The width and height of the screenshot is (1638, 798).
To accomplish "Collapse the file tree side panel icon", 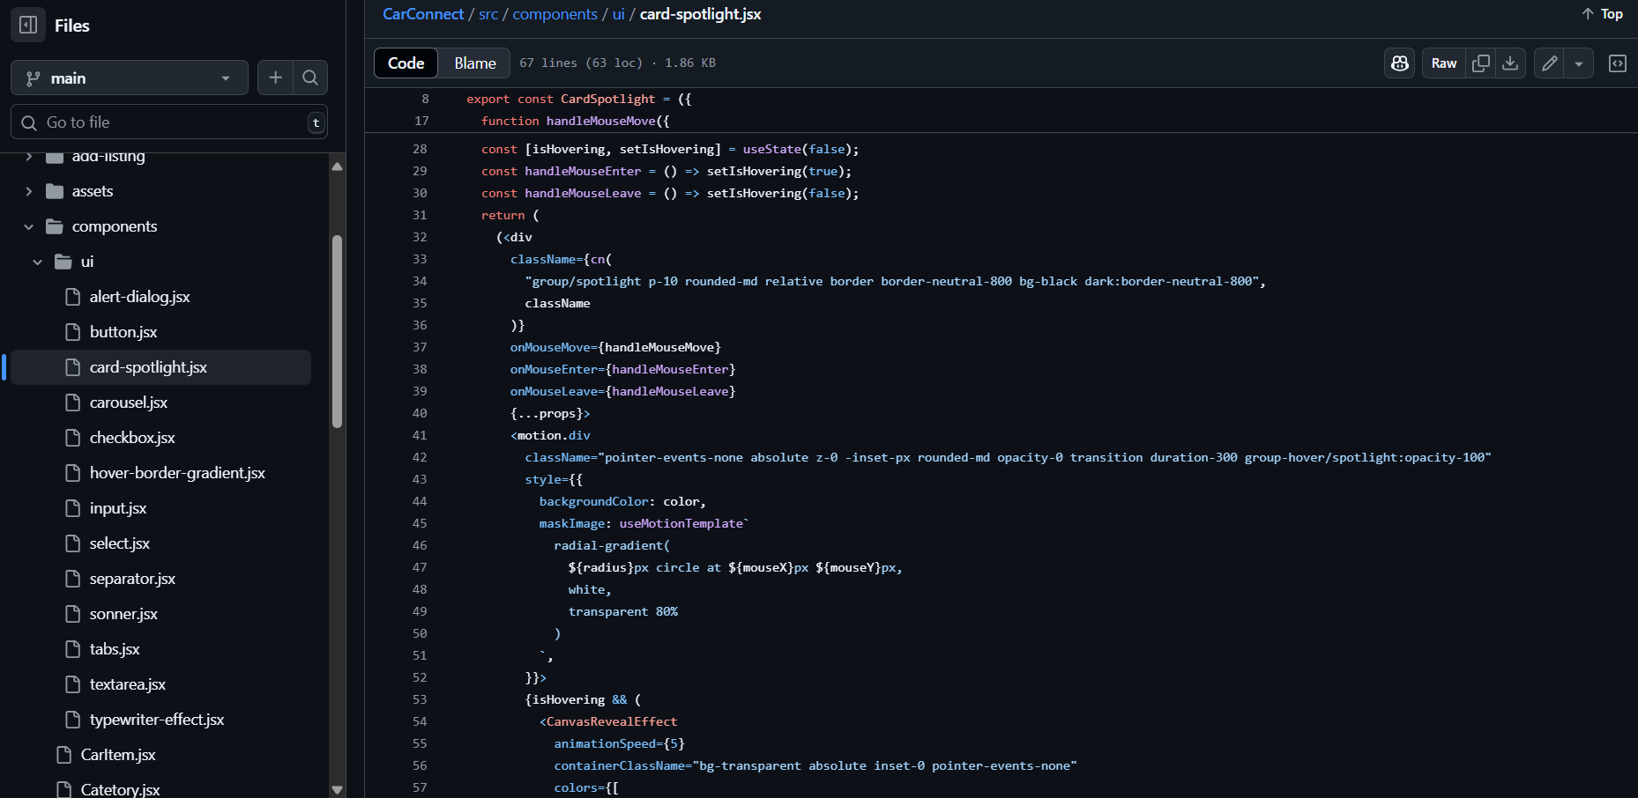I will tap(28, 25).
